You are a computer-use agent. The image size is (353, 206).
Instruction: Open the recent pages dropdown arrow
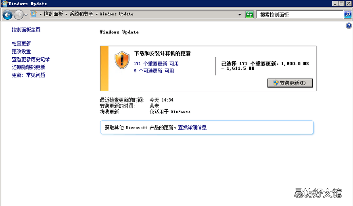coord(26,15)
